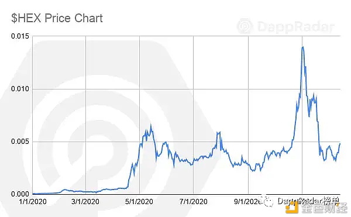Viewport: 351px width, 217px height.
Task: Click the 0.010 y-axis label
Action: (20, 89)
